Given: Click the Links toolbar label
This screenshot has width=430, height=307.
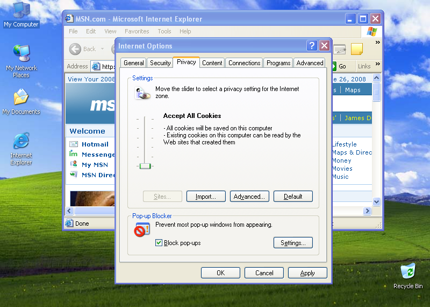Looking at the screenshot, I should coord(364,66).
